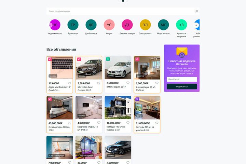Add 11,000,000₽ cottage to favorites
The width and height of the screenshot is (246, 164).
[157, 123]
